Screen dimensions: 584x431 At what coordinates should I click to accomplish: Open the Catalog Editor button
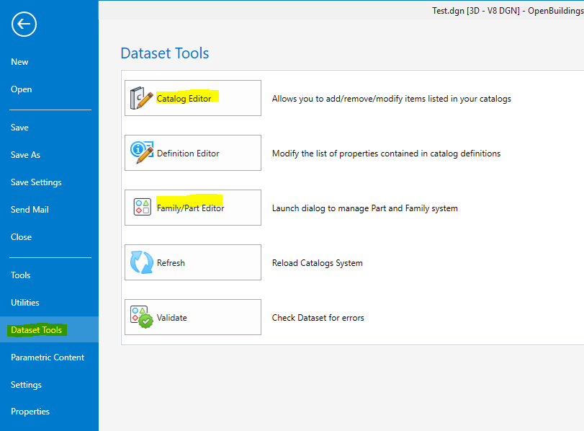pyautogui.click(x=193, y=98)
